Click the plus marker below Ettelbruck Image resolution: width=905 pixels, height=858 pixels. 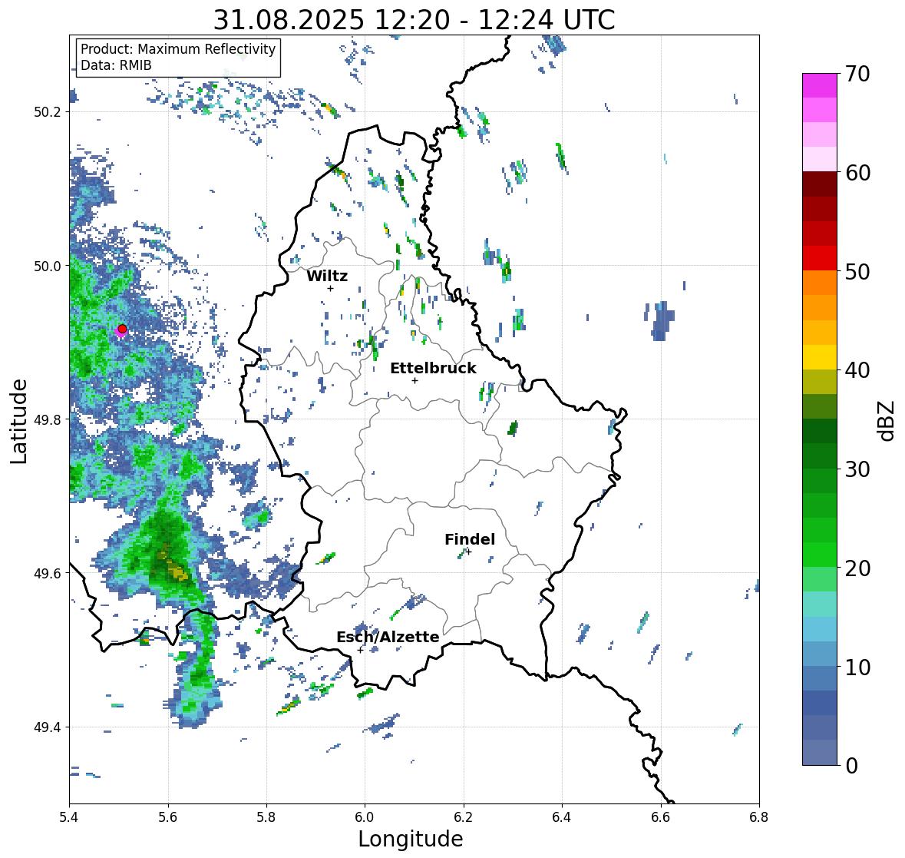pyautogui.click(x=415, y=380)
